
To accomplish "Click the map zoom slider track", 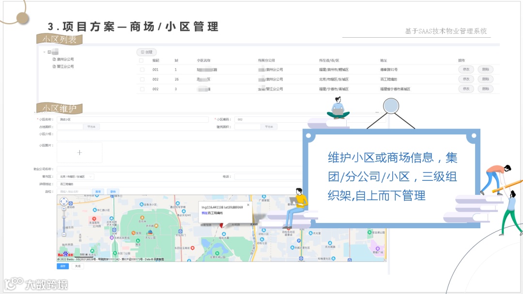I will [x=64, y=222].
